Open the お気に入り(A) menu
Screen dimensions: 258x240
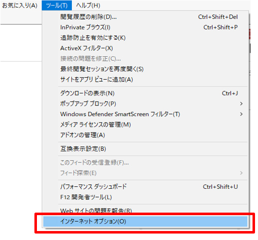point(19,5)
